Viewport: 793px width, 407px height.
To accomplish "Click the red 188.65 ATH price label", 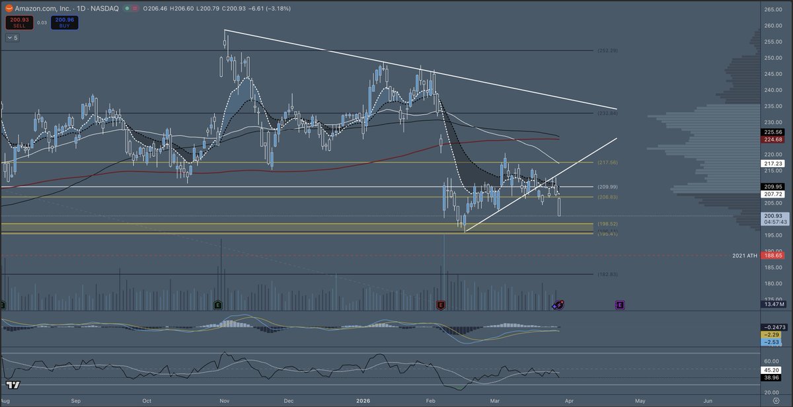I will tap(773, 255).
